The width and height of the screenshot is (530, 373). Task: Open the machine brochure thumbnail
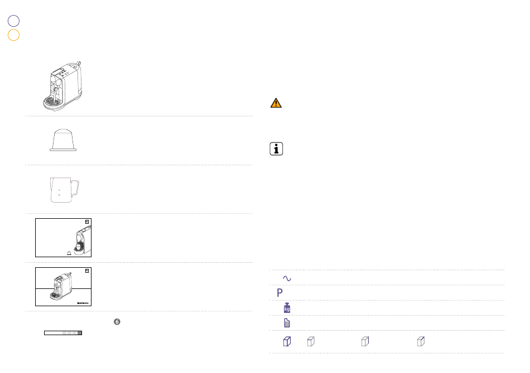pyautogui.click(x=63, y=287)
